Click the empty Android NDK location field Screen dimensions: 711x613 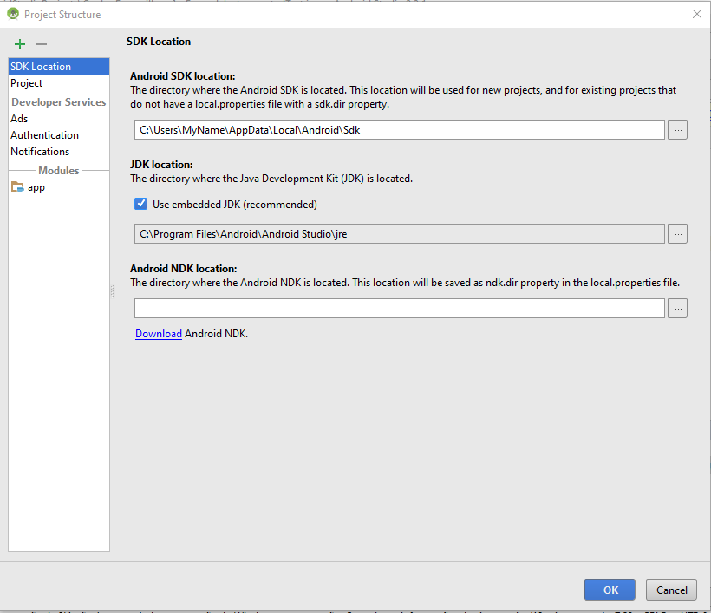pyautogui.click(x=399, y=309)
